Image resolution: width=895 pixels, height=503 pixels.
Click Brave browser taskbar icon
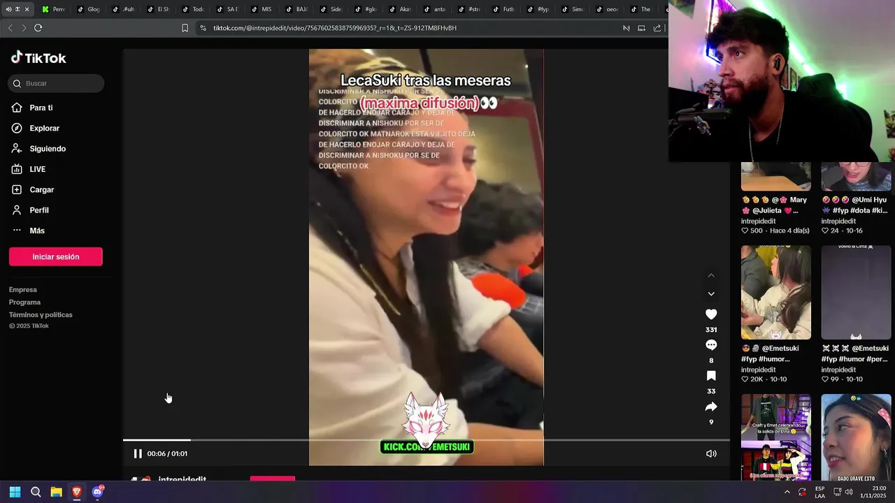coord(77,492)
